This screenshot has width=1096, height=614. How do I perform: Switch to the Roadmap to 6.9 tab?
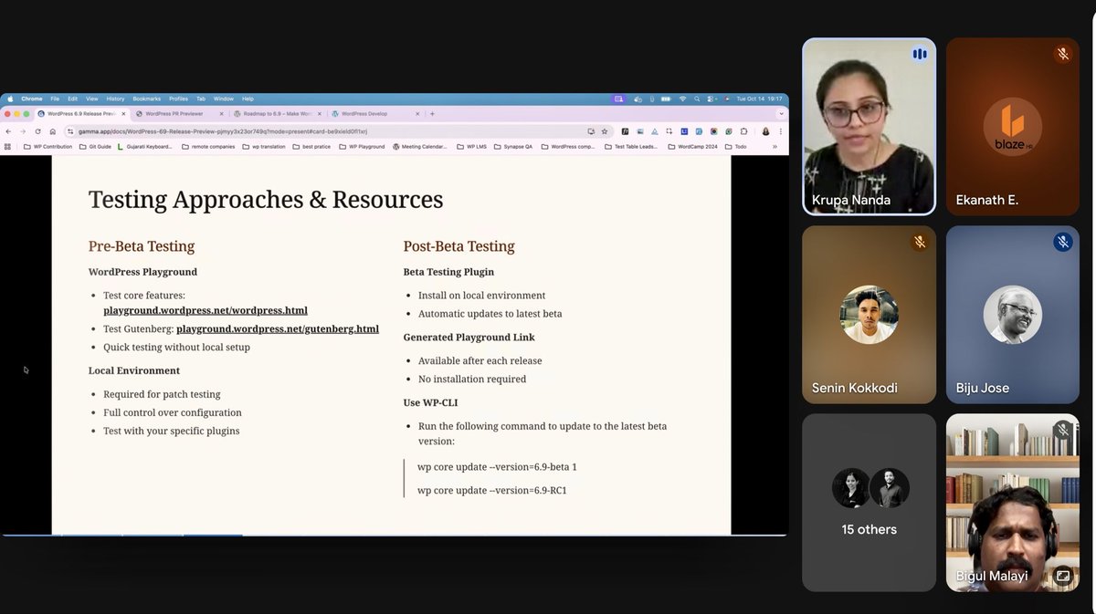[277, 114]
